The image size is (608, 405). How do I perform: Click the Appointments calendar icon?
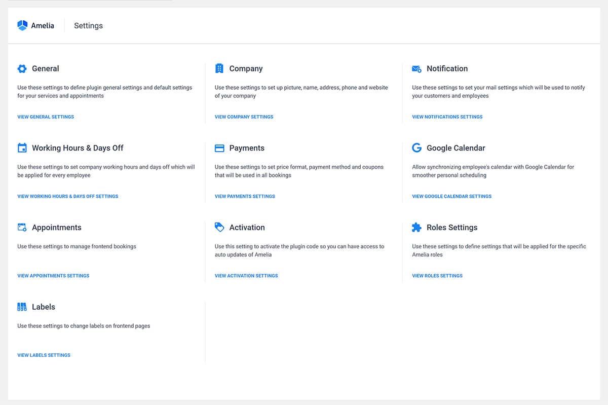[22, 228]
